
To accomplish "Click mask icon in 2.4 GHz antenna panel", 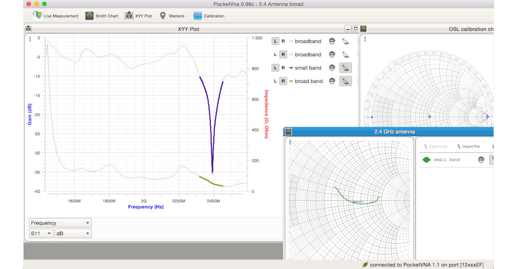I will 481,160.
